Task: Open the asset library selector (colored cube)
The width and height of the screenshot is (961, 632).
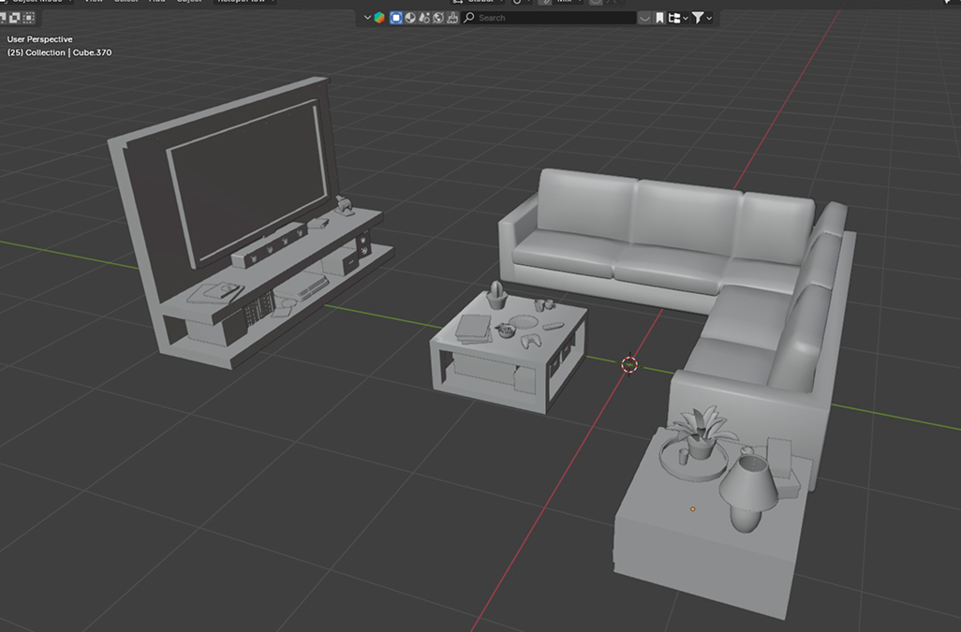Action: pos(379,18)
